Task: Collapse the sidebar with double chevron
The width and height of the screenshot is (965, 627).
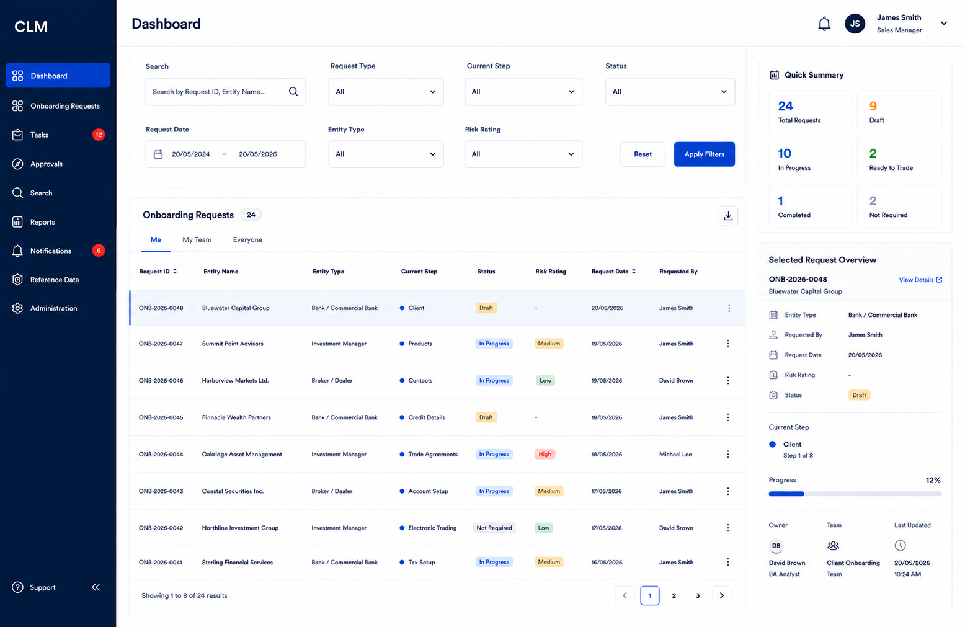Action: (96, 587)
